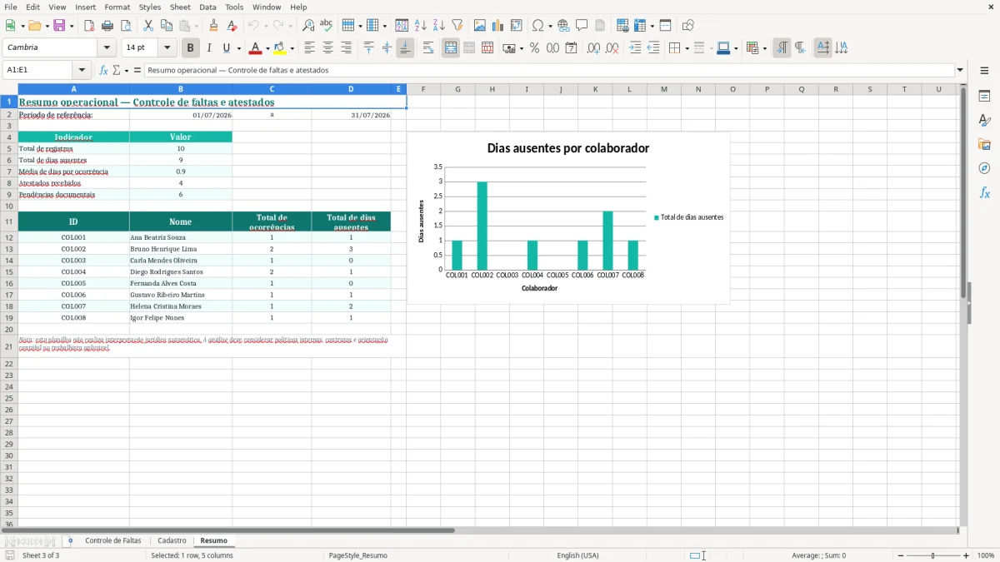1000x562 pixels.
Task: Click 100% zoom level in status bar
Action: [986, 555]
